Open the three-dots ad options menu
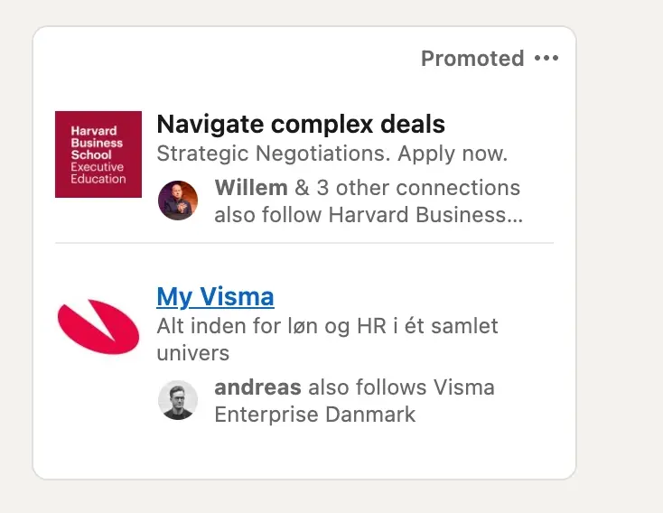Image resolution: width=663 pixels, height=513 pixels. [x=546, y=58]
